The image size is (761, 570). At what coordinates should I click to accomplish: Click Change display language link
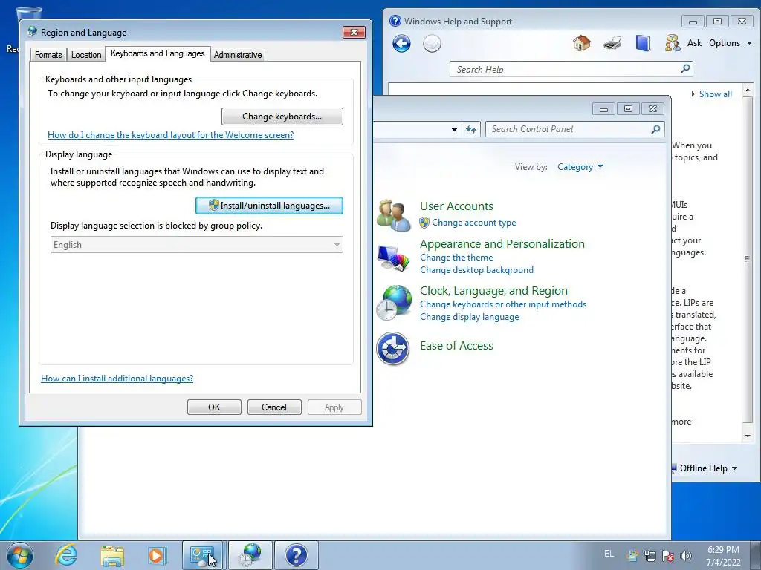(x=470, y=317)
